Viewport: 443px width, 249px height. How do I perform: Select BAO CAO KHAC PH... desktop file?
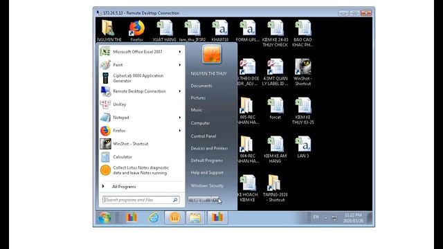tap(302, 33)
